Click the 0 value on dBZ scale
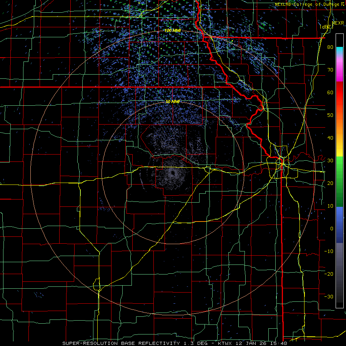Viewport: 346px width, 346px height. pos(332,229)
